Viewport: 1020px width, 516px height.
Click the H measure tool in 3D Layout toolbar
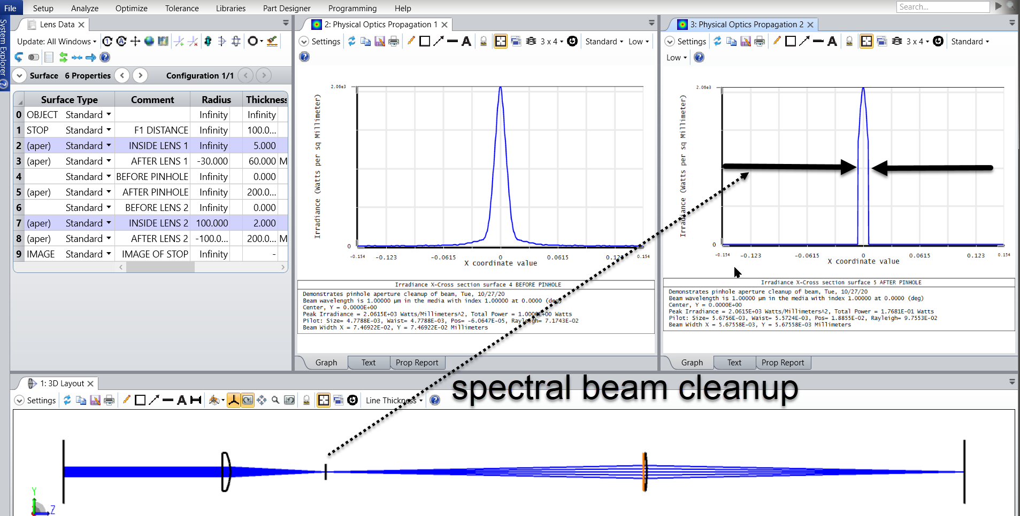point(196,400)
